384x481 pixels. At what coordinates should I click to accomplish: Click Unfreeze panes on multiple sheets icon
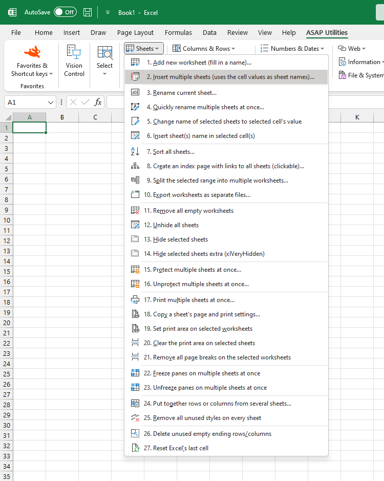click(135, 388)
